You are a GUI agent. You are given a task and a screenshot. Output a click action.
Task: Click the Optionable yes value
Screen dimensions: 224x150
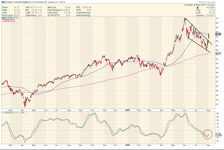click(x=40, y=15)
